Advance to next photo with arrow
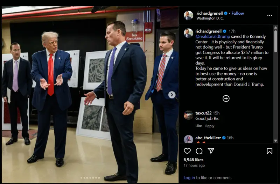The image size is (280, 184). tap(172, 95)
